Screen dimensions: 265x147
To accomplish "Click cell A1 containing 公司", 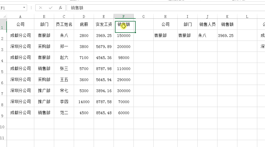I will 20,25.
